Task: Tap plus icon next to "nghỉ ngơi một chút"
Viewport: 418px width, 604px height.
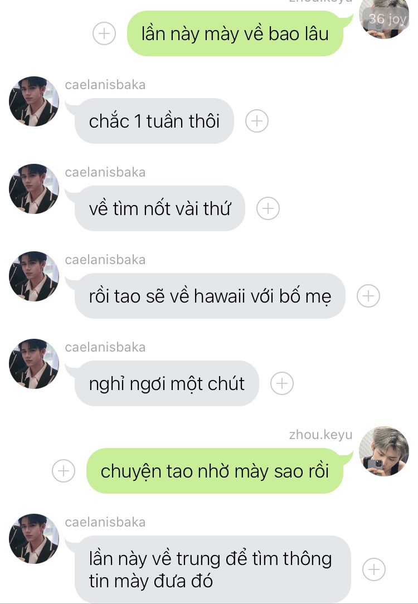Action: [282, 383]
